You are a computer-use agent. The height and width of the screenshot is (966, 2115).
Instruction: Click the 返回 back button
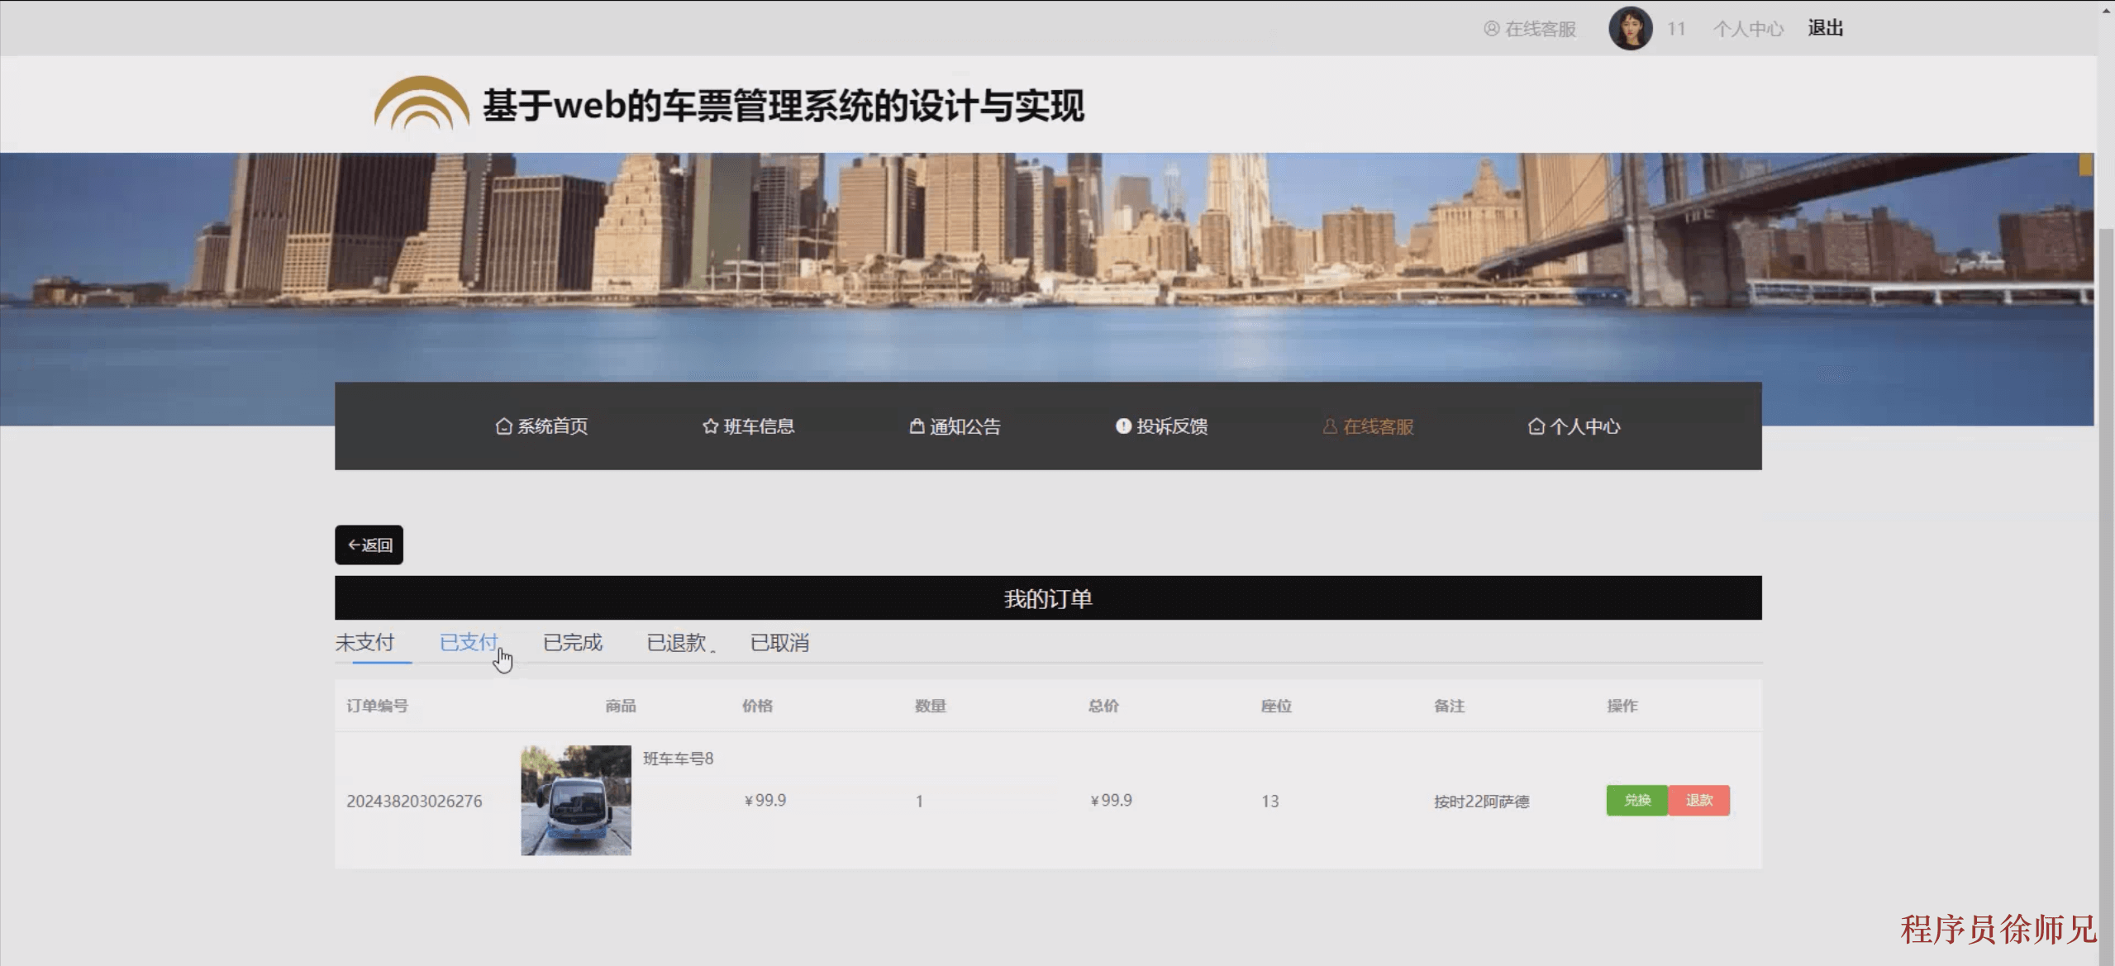(369, 545)
